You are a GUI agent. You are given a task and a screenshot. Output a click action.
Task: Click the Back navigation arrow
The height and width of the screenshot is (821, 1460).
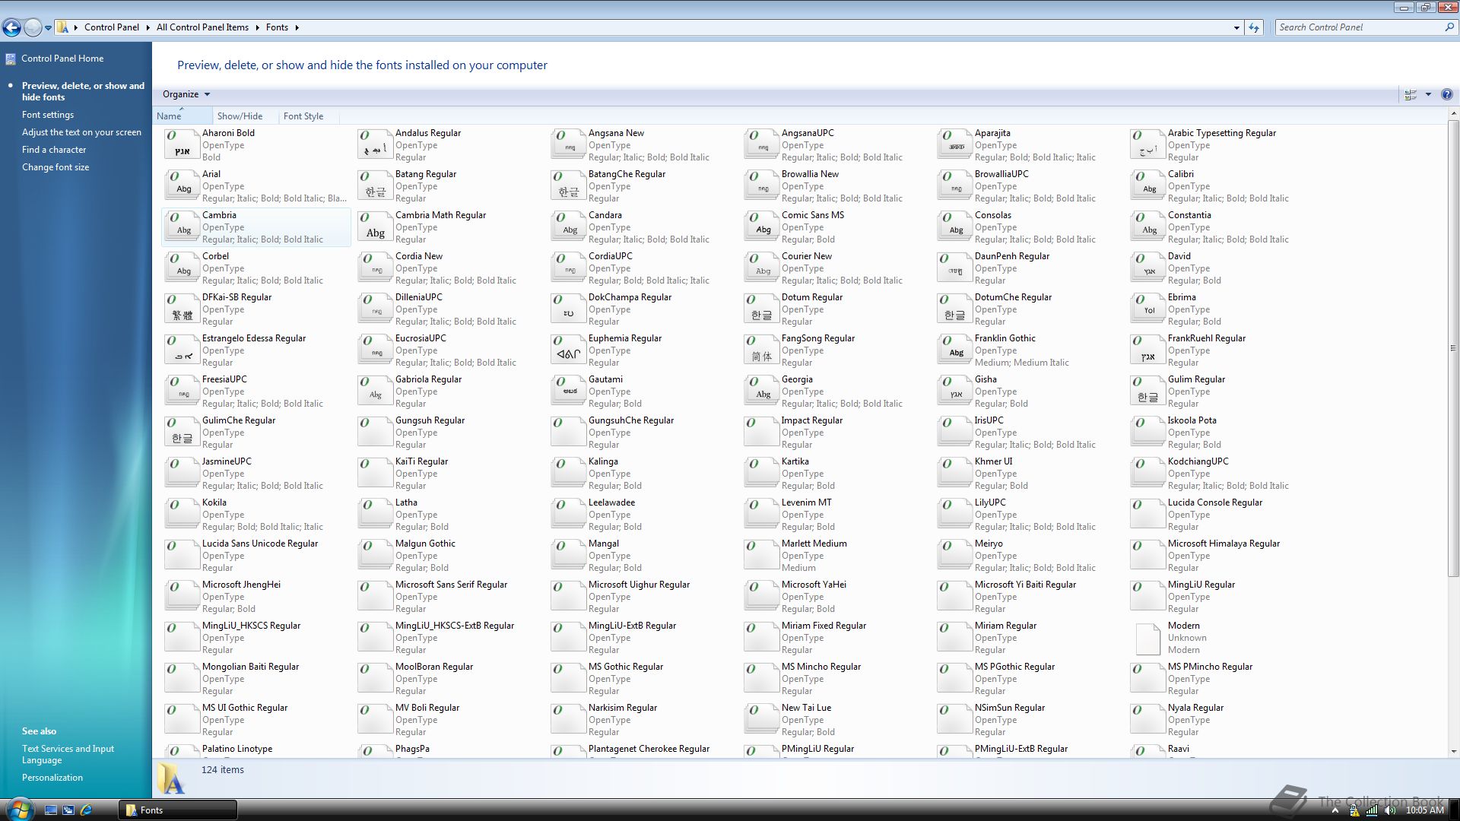pos(11,27)
